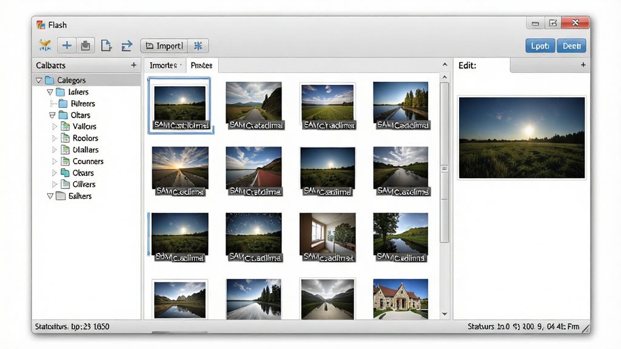
Task: Switch to the Imortes tab
Action: coord(165,65)
